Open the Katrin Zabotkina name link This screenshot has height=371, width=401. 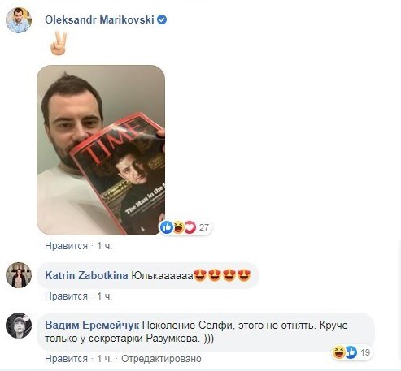point(86,275)
